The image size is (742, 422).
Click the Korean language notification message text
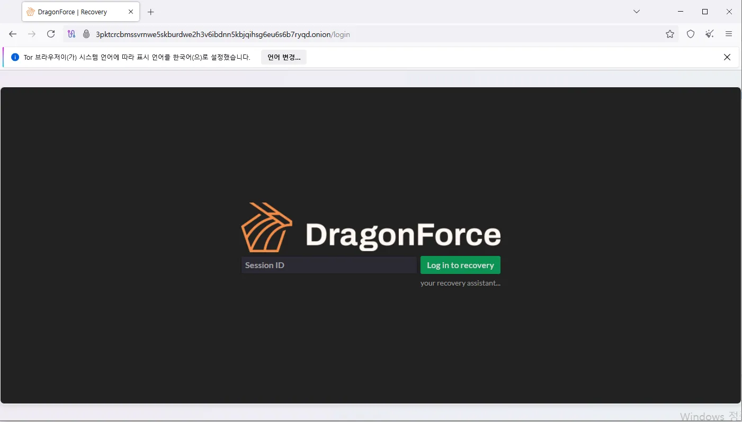[137, 57]
